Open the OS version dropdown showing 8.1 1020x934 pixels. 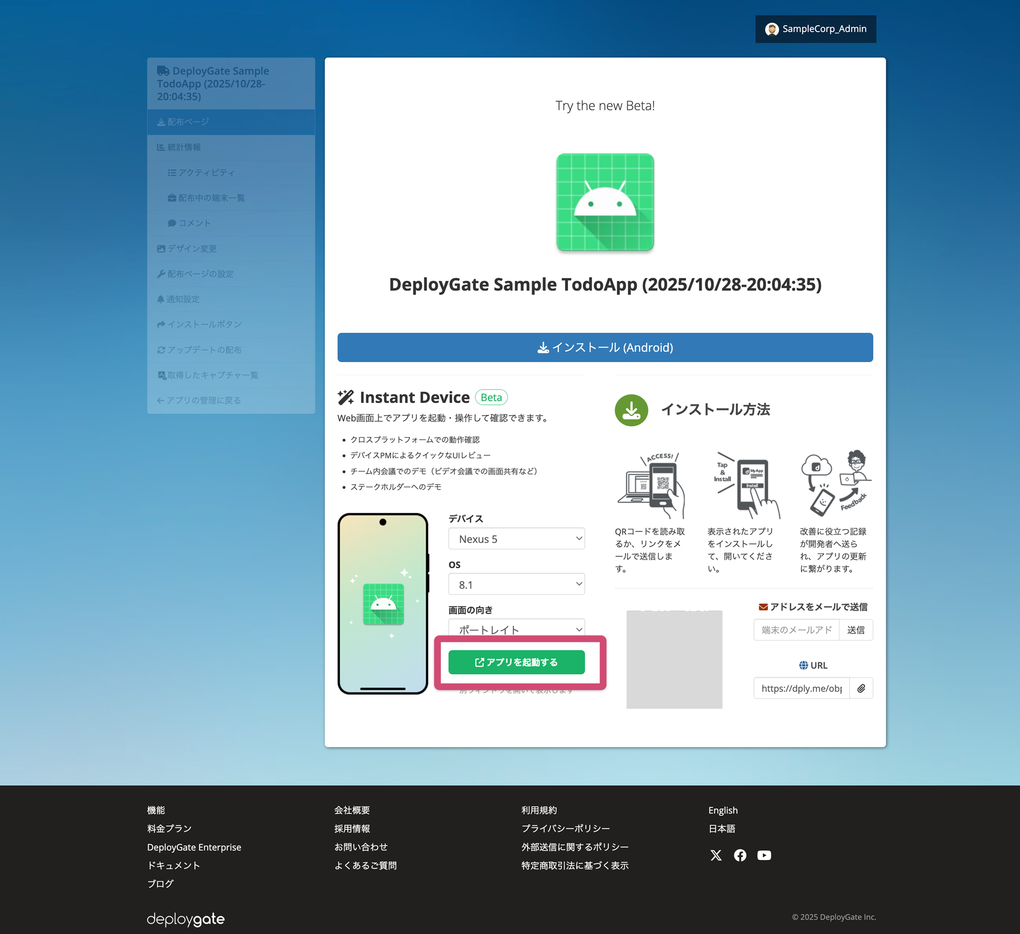(x=516, y=584)
